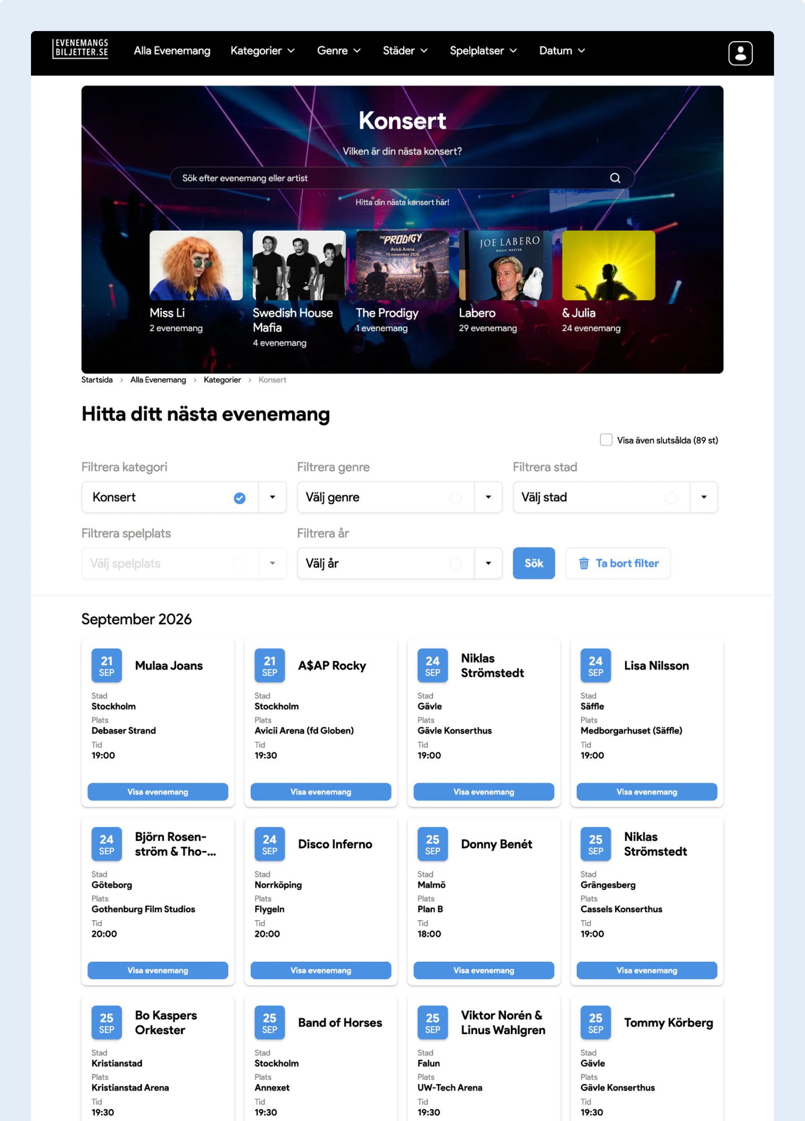Click Startsida breadcrumb
This screenshot has height=1121, width=805.
point(97,380)
